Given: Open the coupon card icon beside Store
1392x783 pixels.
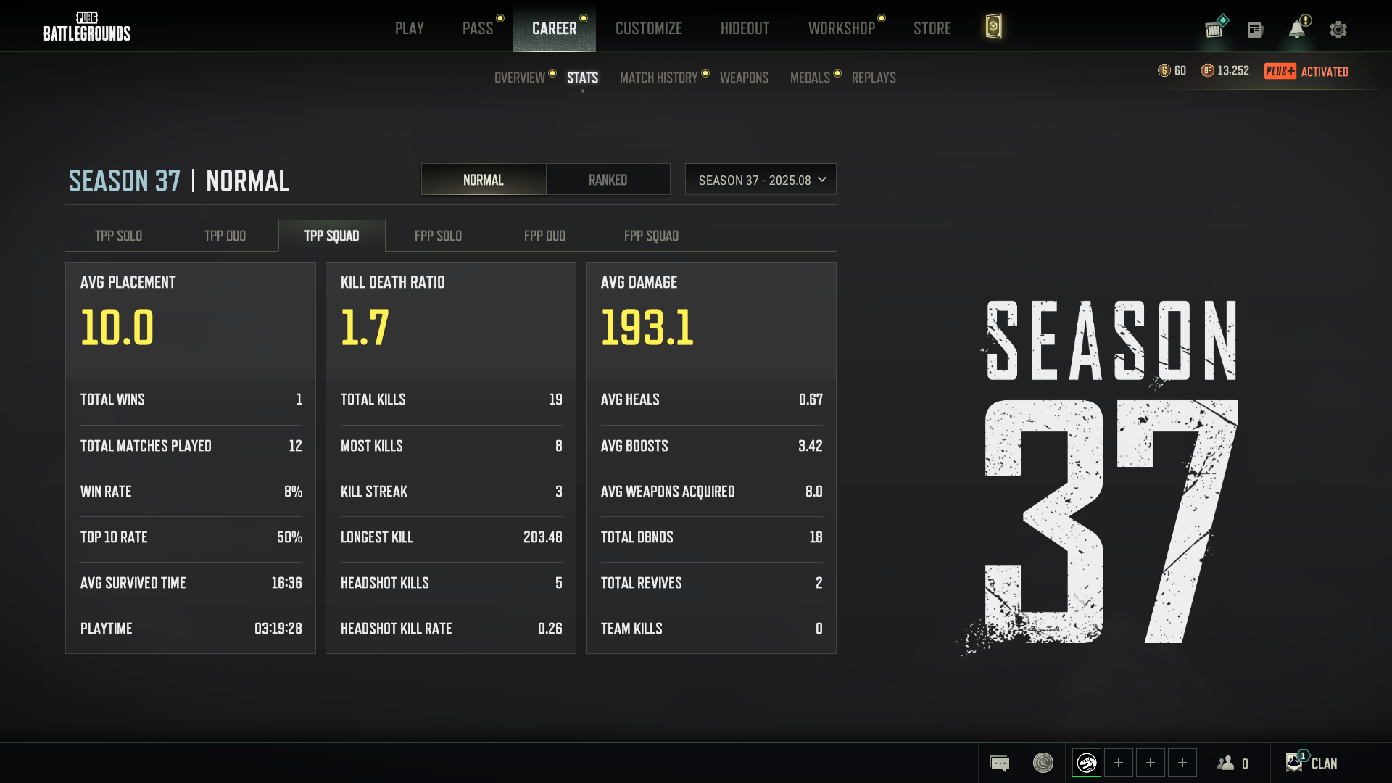Looking at the screenshot, I should [x=993, y=27].
